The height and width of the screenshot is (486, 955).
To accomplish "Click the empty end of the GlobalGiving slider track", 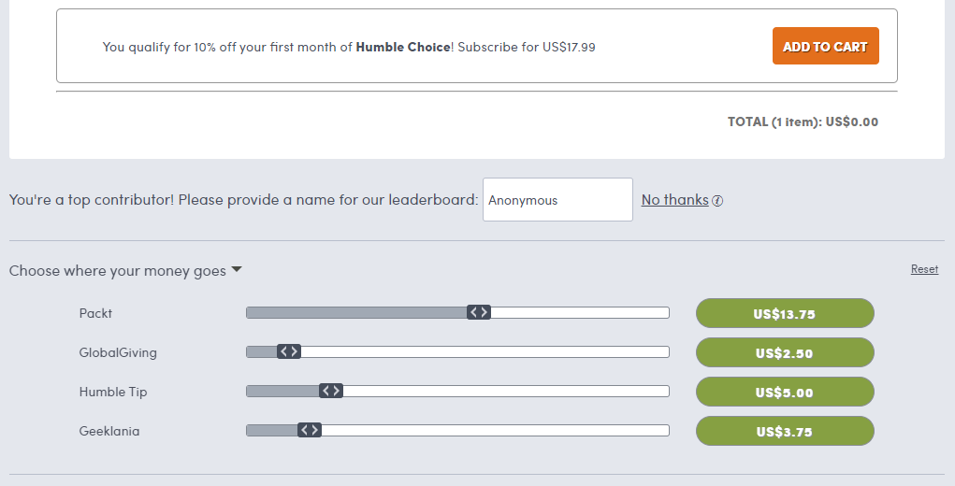I will [x=485, y=352].
